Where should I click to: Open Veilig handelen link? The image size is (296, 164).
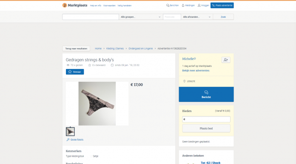(125, 6)
